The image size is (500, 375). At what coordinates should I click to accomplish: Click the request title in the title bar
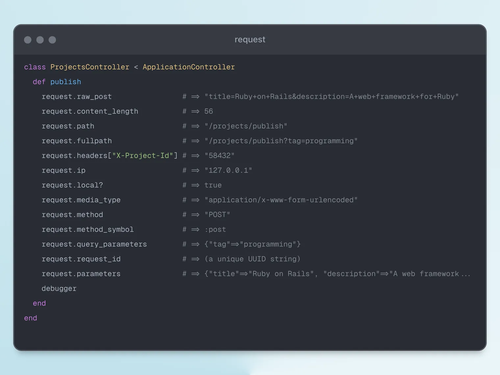pyautogui.click(x=250, y=39)
